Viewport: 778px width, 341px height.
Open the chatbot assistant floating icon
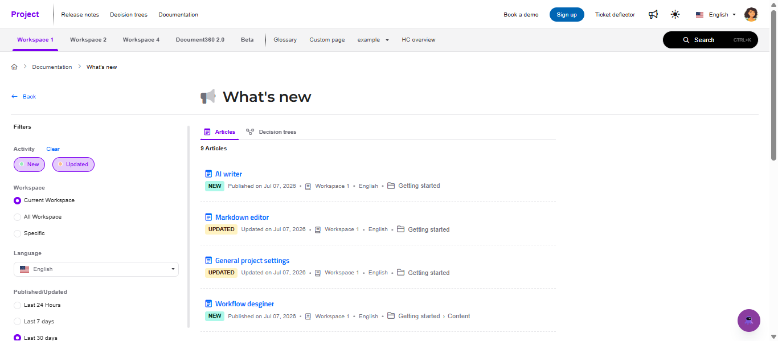tap(748, 321)
